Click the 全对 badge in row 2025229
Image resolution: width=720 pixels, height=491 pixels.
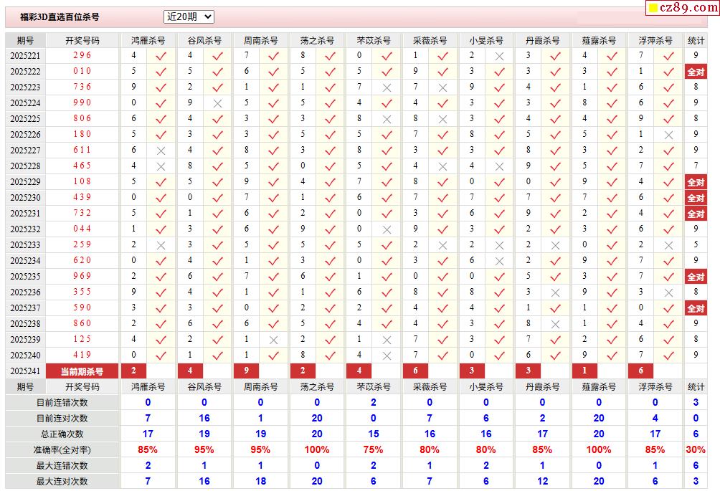point(696,182)
